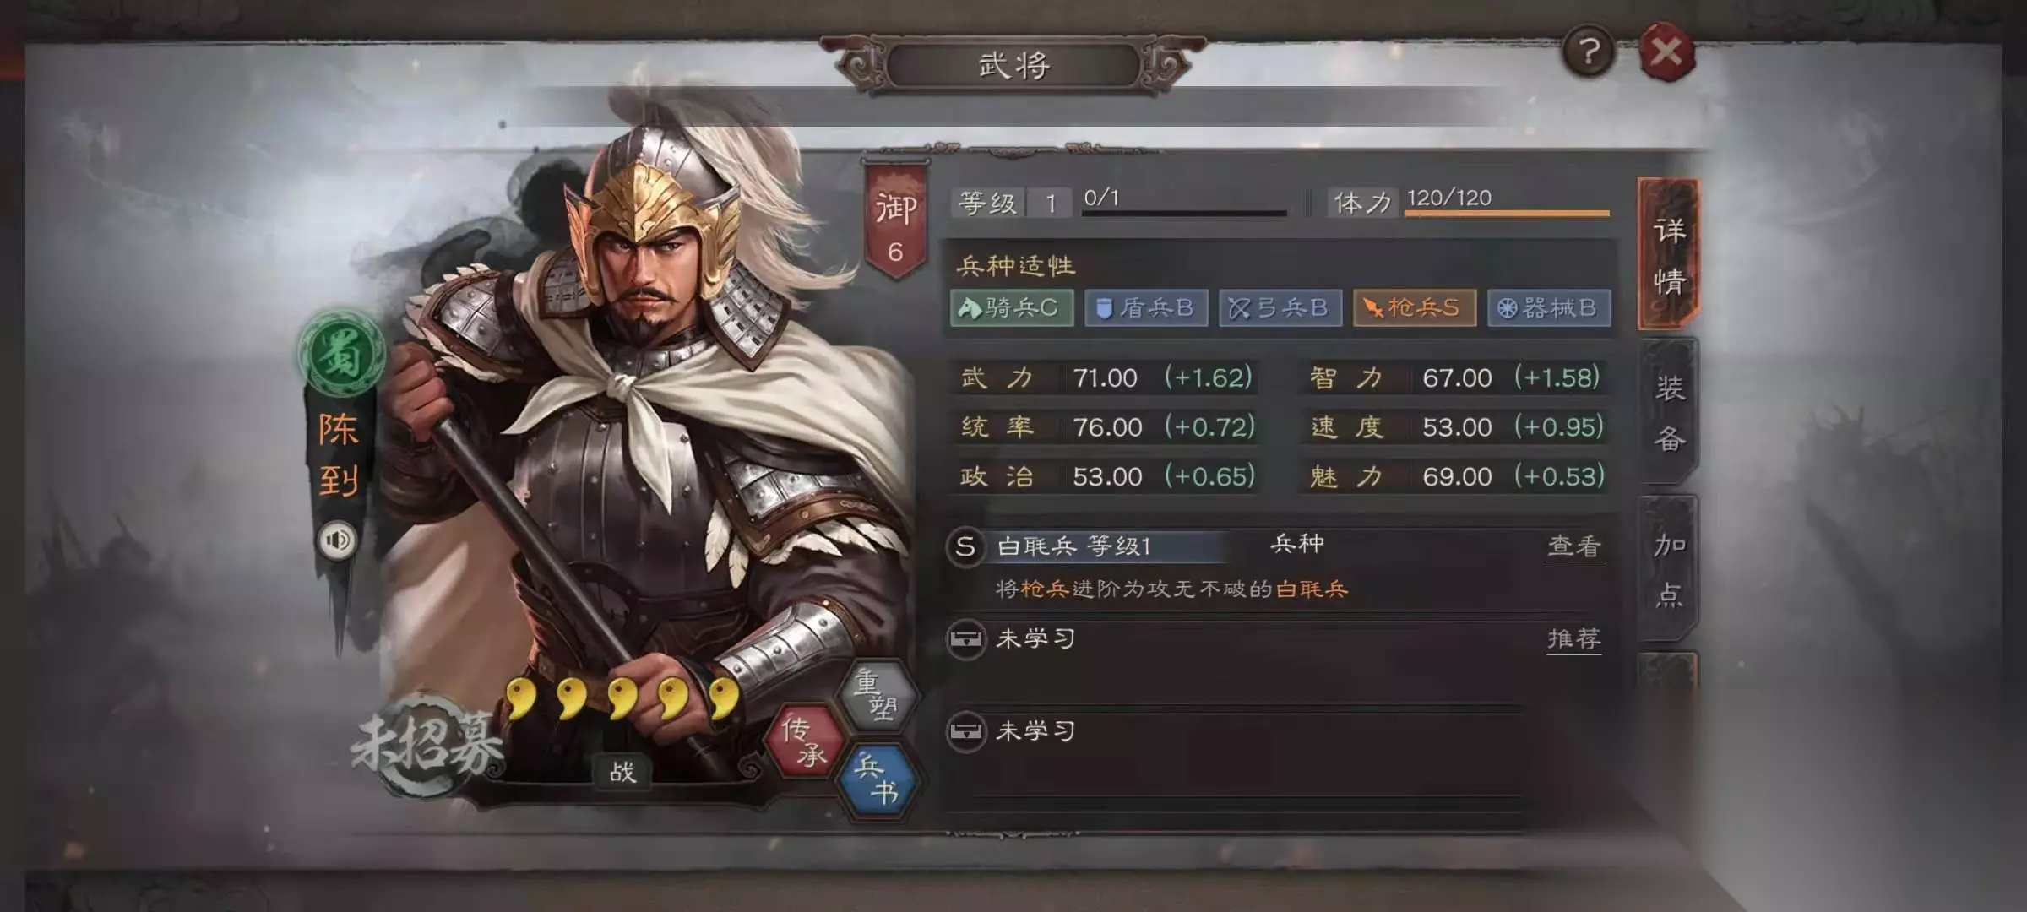Toggle the general's voice speaker icon
The image size is (2027, 912).
coord(338,540)
